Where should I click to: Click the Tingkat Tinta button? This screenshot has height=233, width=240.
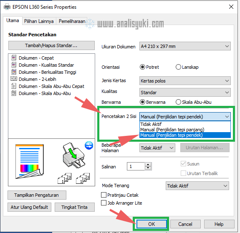(75, 207)
